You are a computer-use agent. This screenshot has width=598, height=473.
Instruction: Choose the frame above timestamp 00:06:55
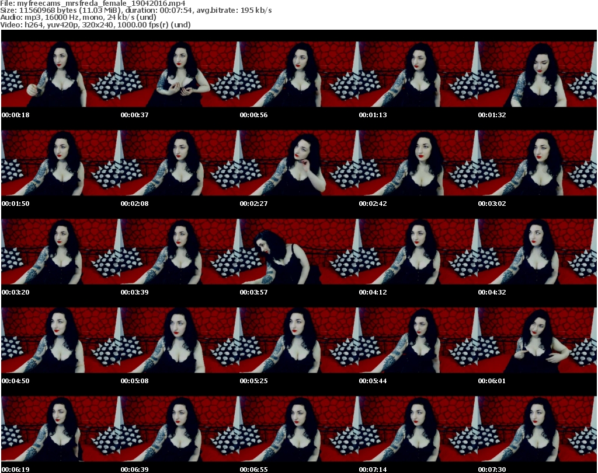tap(299, 429)
